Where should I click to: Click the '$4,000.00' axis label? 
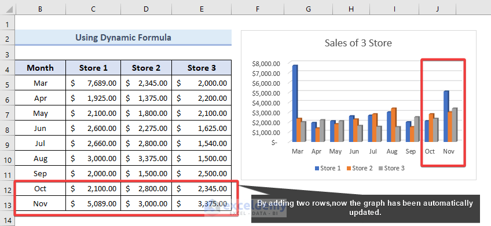[x=266, y=103]
